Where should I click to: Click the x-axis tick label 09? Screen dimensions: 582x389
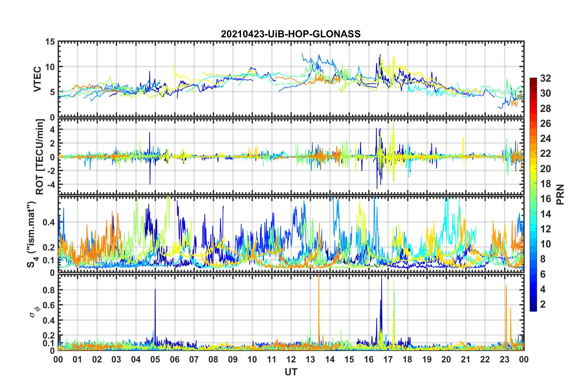(233, 359)
